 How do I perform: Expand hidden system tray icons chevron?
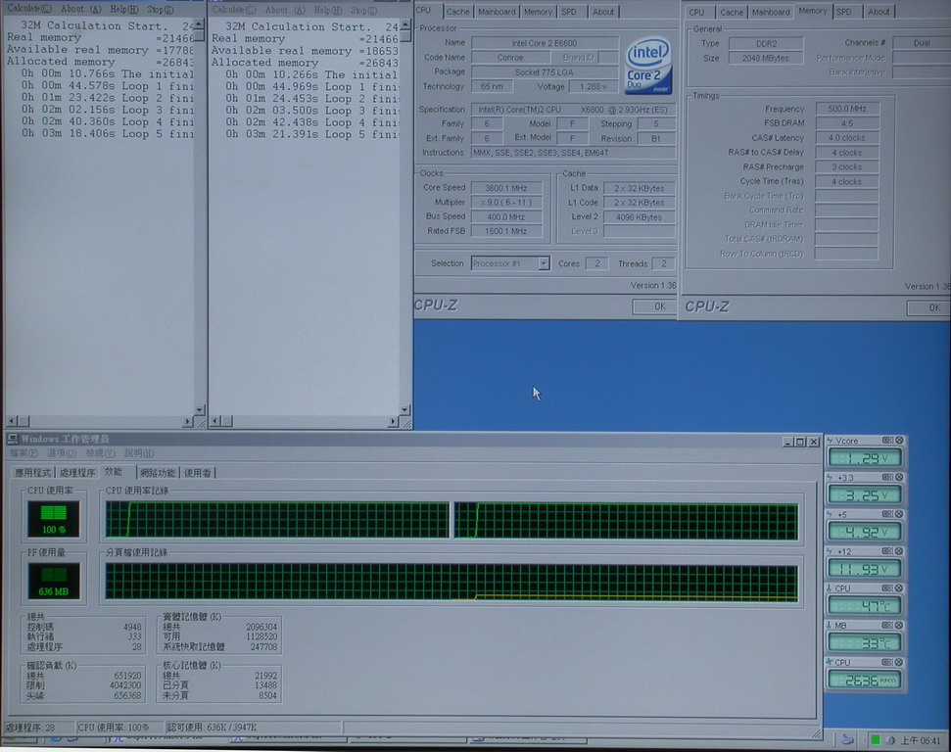coord(864,740)
